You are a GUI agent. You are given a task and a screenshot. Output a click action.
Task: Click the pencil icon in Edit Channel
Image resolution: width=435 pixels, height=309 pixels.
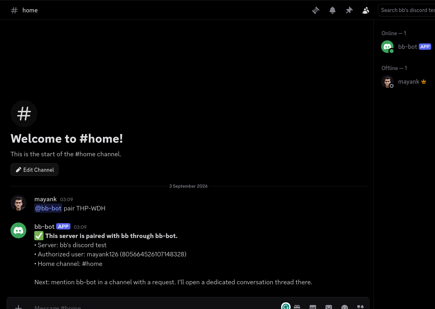pyautogui.click(x=18, y=170)
